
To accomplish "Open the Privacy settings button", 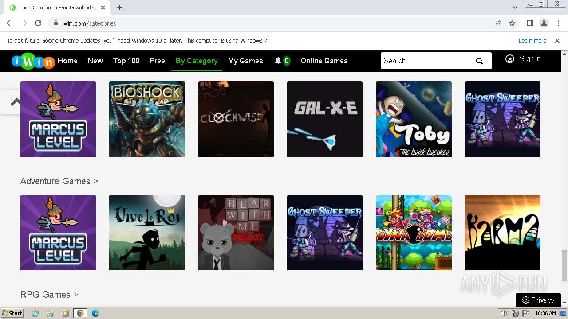I will (x=538, y=300).
